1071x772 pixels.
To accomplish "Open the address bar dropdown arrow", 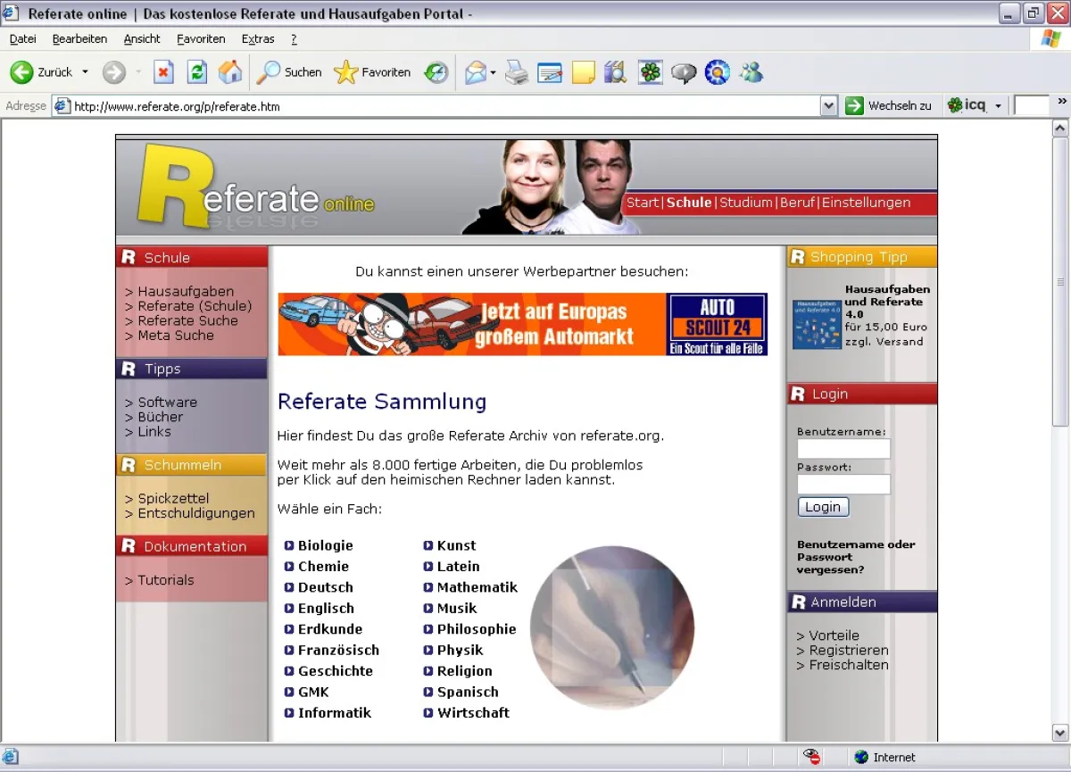I will pos(828,105).
